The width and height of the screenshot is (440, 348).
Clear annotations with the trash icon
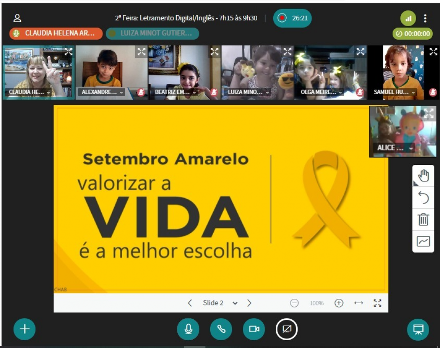click(423, 219)
